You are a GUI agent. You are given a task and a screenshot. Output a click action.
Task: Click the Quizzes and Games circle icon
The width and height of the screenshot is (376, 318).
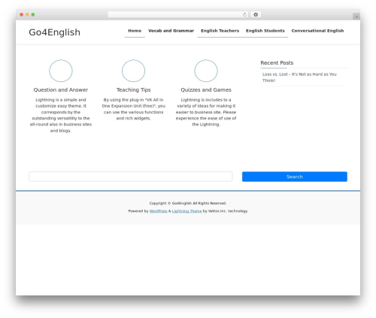206,71
